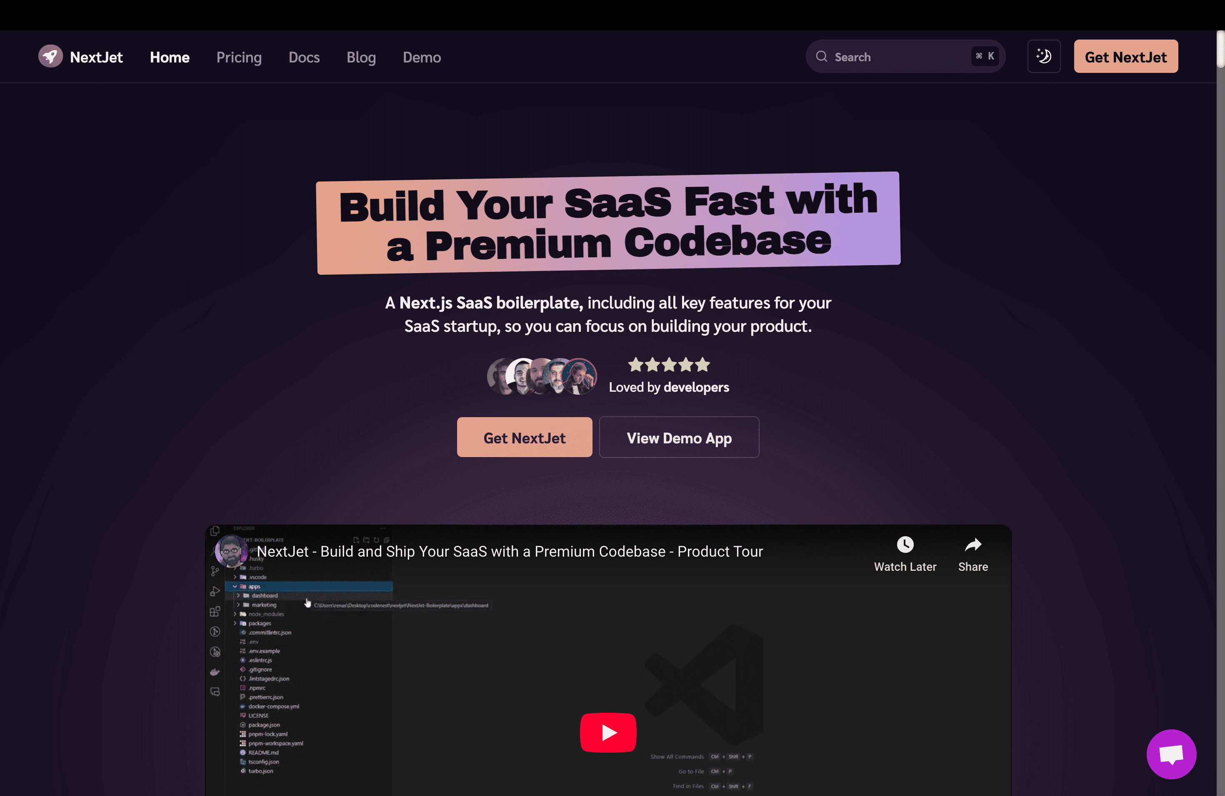The height and width of the screenshot is (796, 1225).
Task: Click the Docker whale icon in video
Action: tap(215, 672)
